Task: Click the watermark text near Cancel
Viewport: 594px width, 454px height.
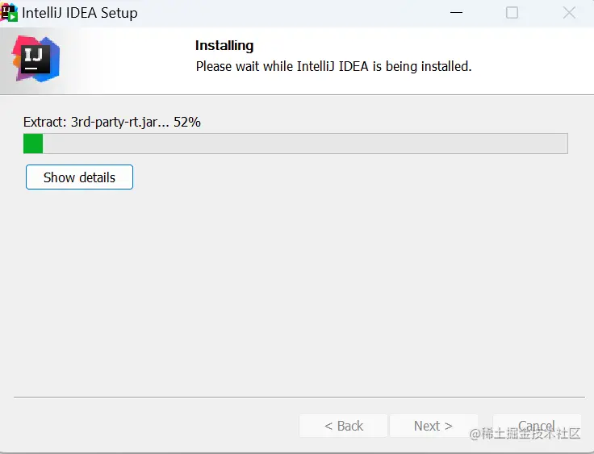Action: click(525, 434)
